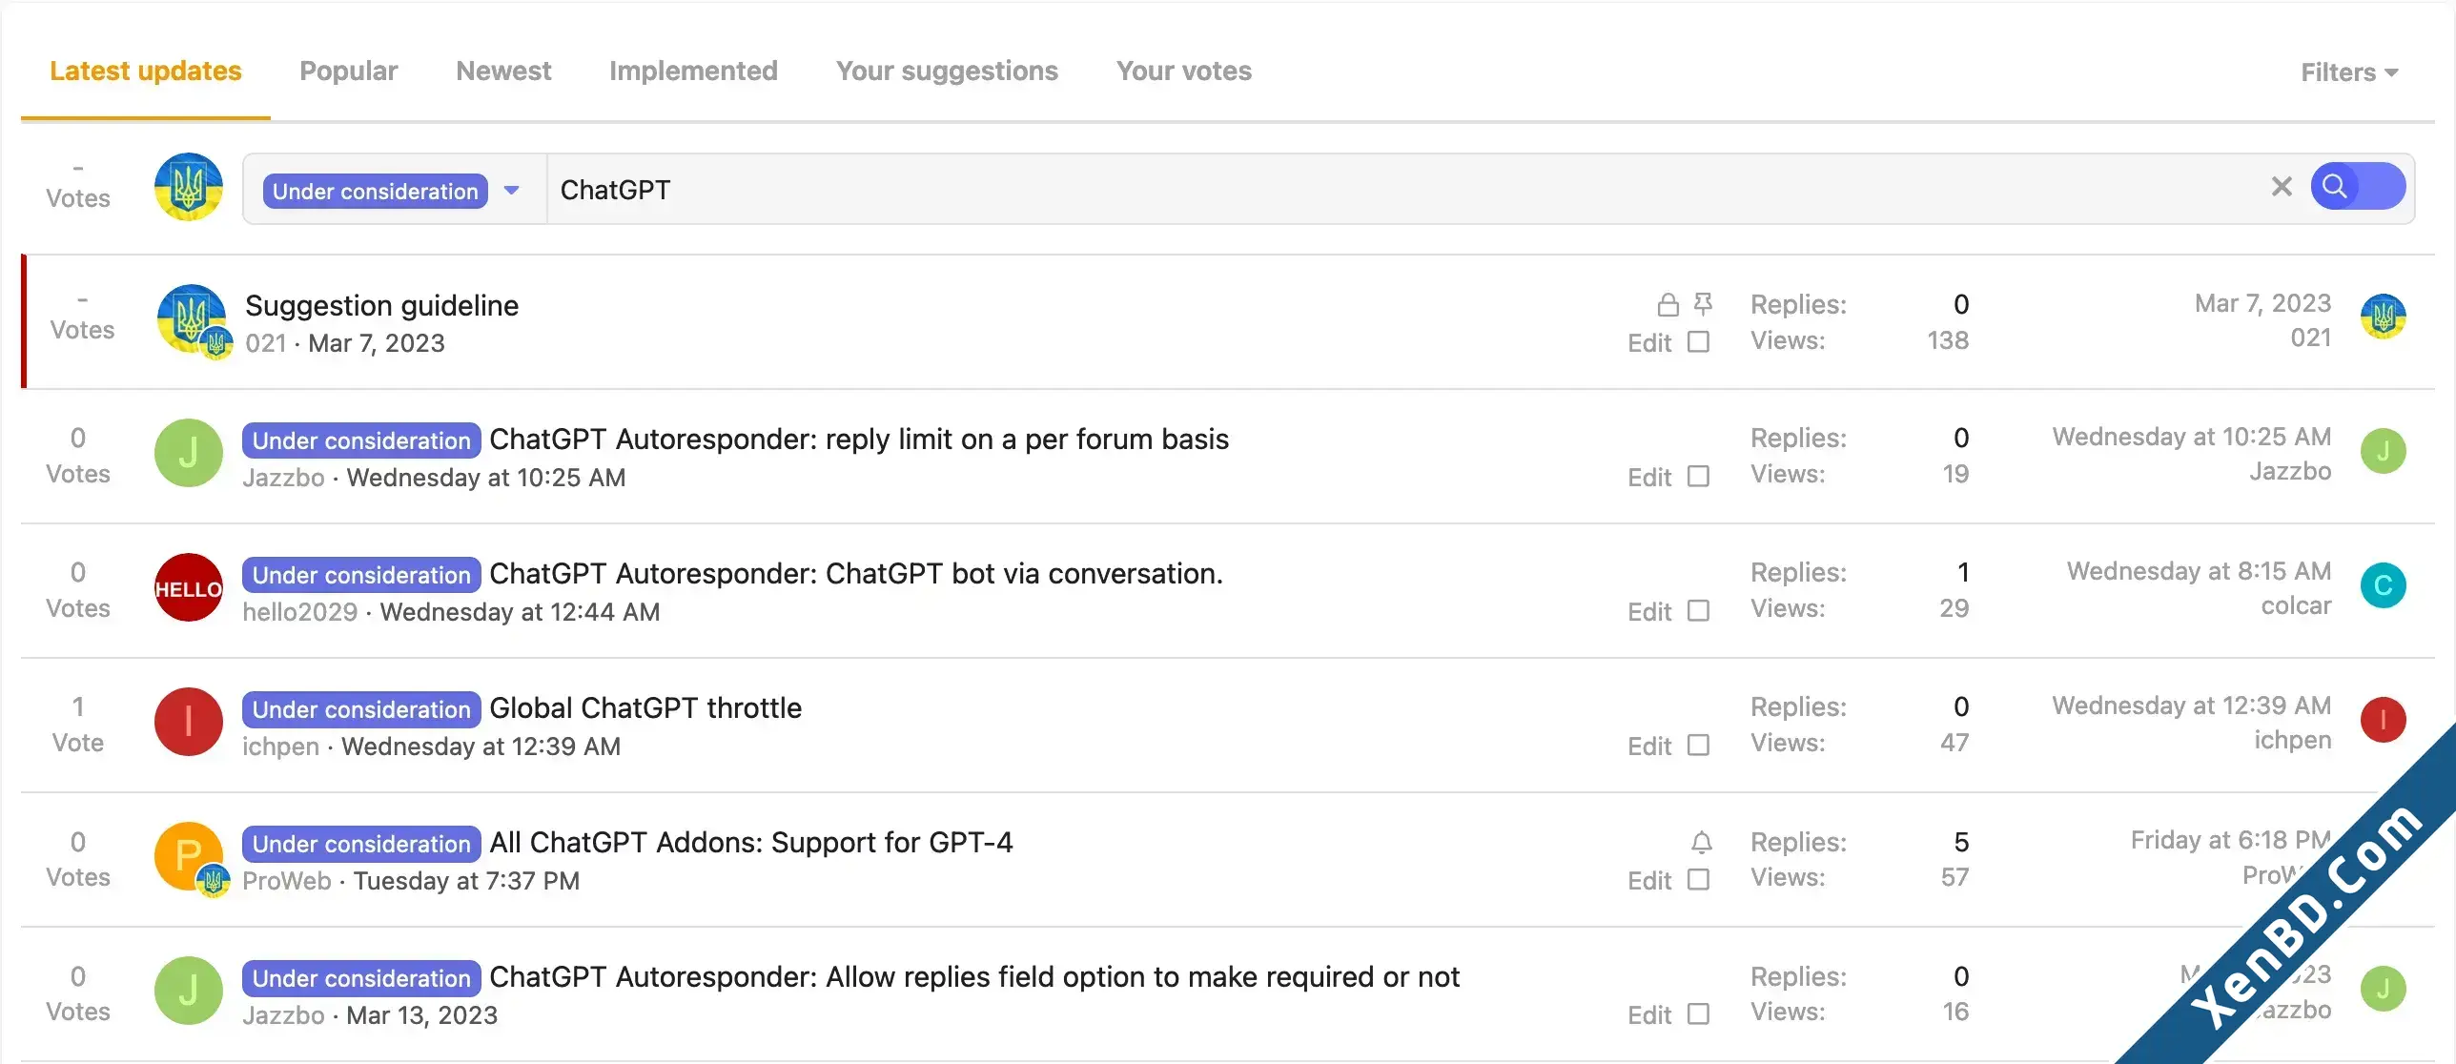Tick checkbox for Global ChatGPT throttle thread
The image size is (2456, 1064).
pos(1698,745)
